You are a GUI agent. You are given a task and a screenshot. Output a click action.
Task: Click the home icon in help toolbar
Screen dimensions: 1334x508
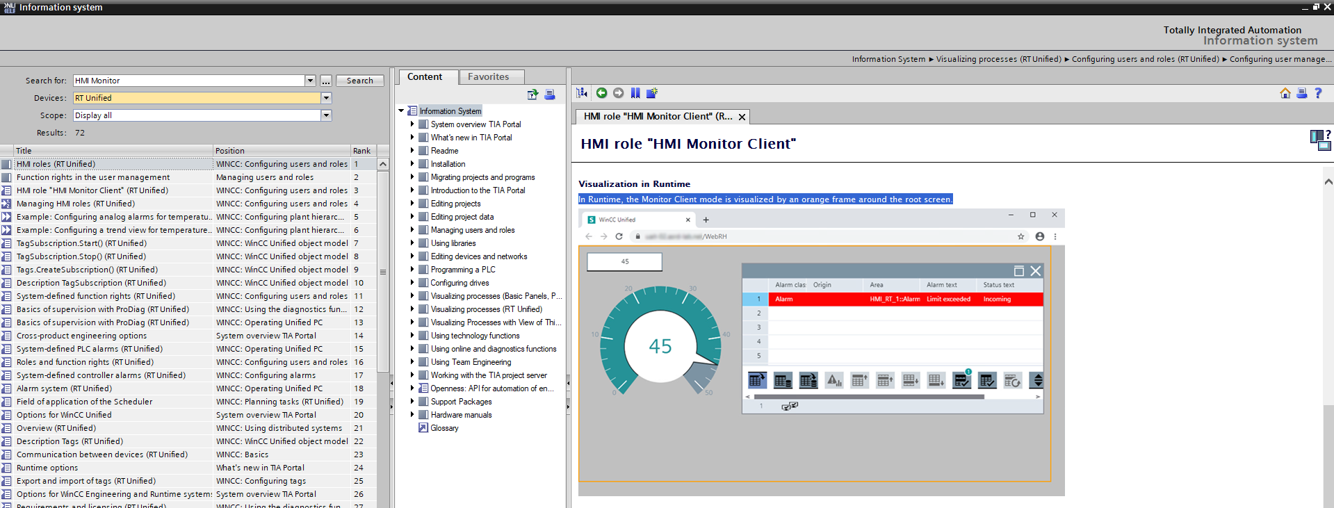1285,93
